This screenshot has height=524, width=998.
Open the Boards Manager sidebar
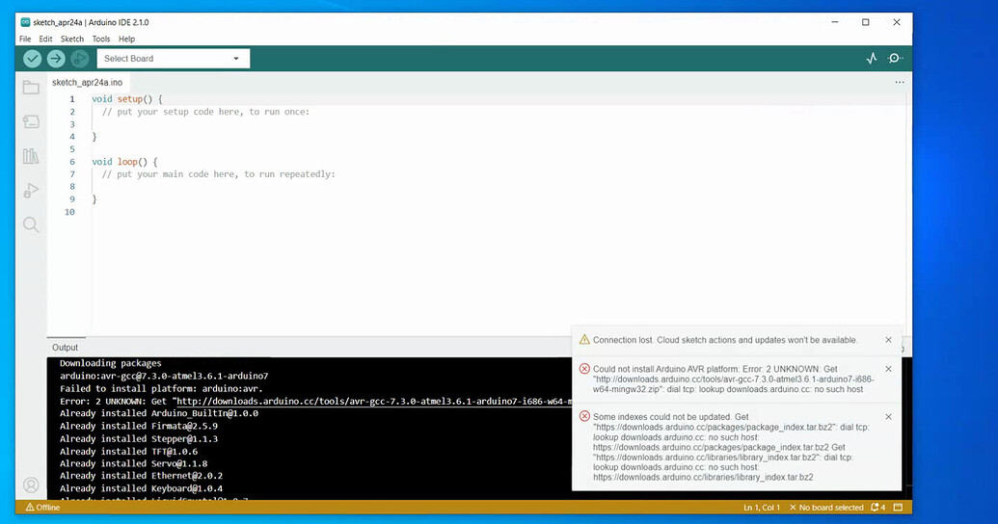pyautogui.click(x=31, y=121)
